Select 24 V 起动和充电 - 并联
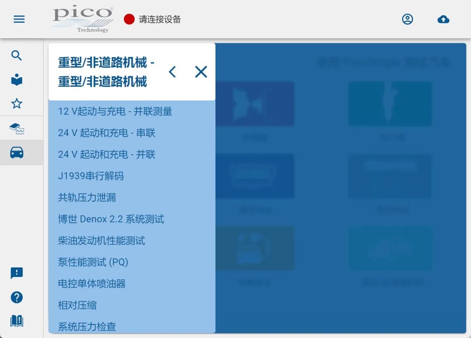 (x=107, y=154)
